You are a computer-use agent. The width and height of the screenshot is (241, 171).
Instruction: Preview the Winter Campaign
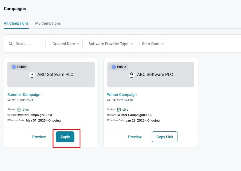(x=135, y=137)
